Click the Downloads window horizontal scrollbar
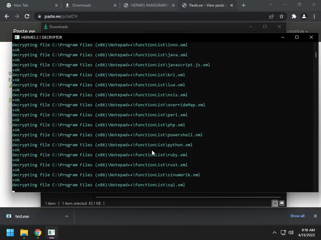 point(188,197)
